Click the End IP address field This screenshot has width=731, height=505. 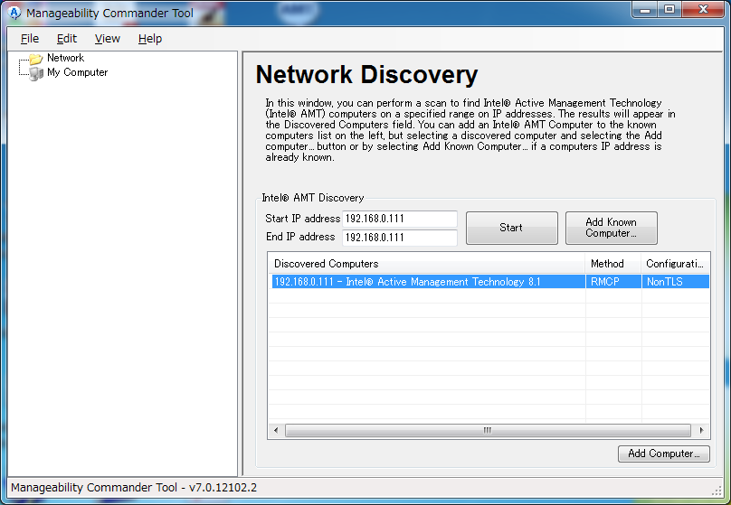tap(400, 238)
